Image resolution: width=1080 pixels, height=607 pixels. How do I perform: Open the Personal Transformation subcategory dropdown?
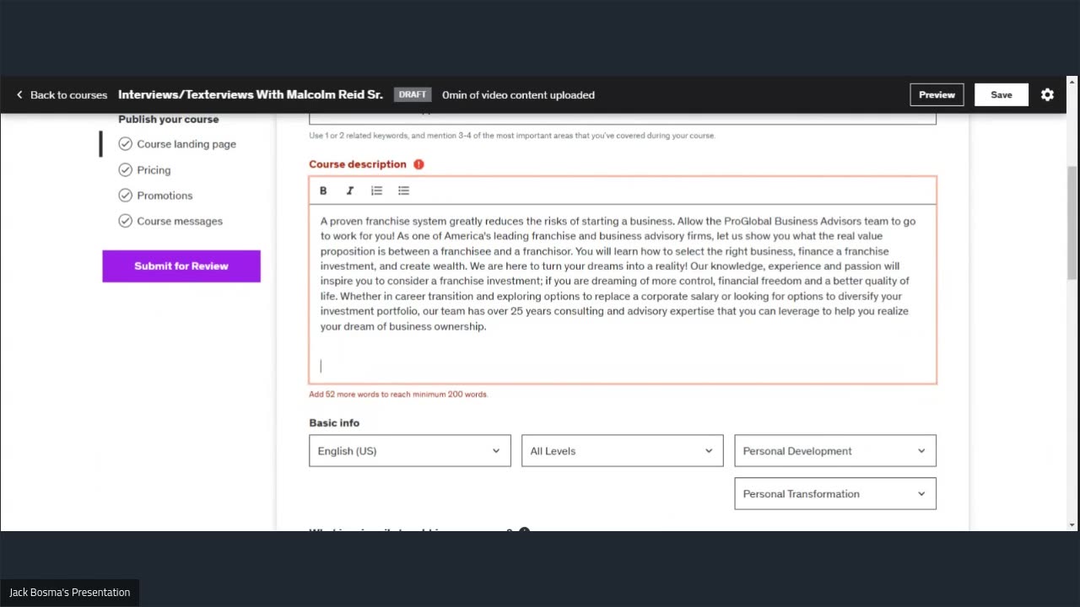coord(834,493)
